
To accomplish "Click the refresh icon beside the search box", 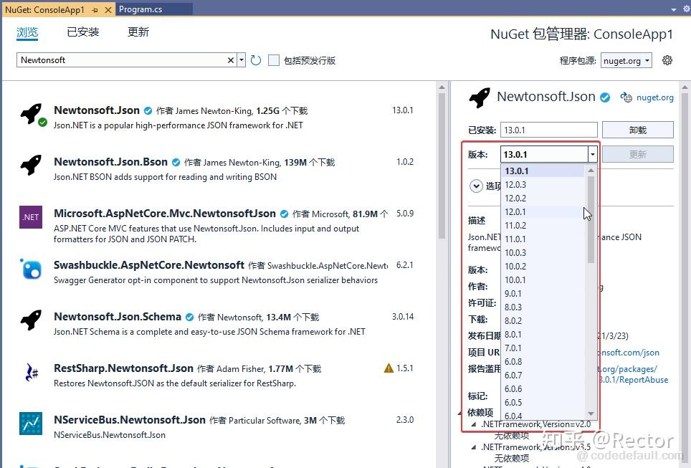I will [x=256, y=60].
